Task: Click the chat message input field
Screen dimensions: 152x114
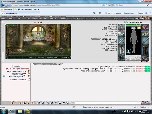Action: tap(108, 103)
